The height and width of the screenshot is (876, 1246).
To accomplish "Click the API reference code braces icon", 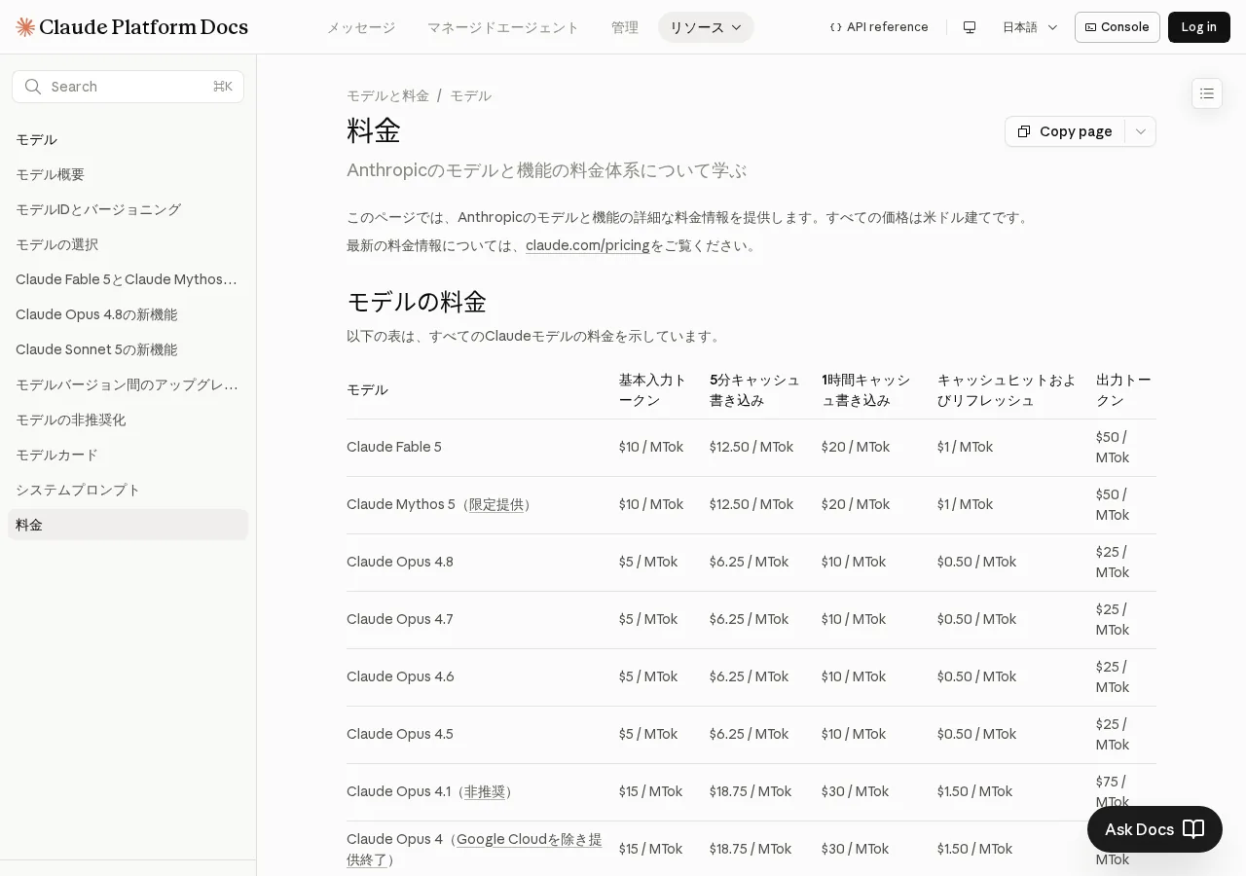I will point(836,27).
